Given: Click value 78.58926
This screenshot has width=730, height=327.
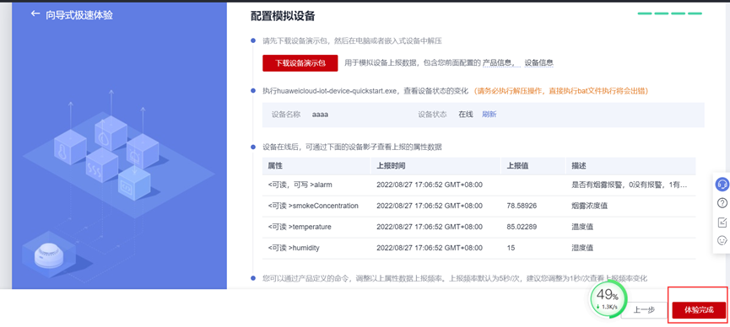Looking at the screenshot, I should pyautogui.click(x=522, y=206).
